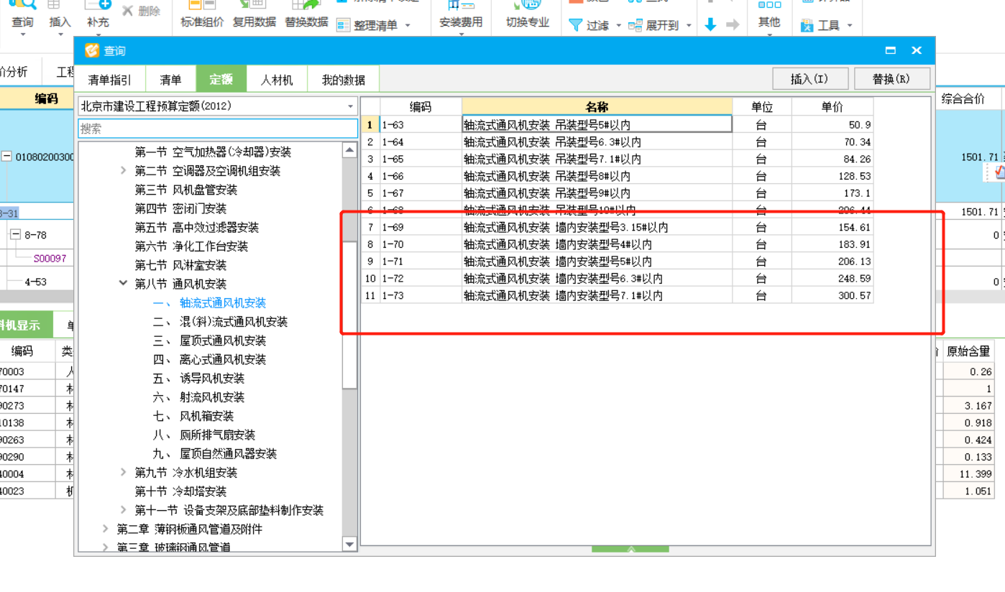Select 第五节 高中效过滤器安装
Viewport: 1005px width, 592px height.
tap(197, 228)
